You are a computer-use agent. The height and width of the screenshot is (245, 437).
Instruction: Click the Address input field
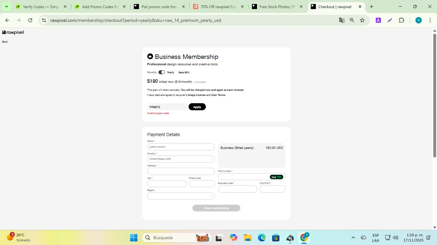(181, 171)
